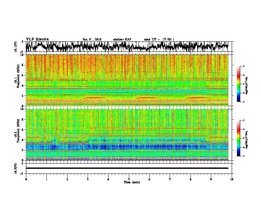Click the "station=KAP" header label
The height and width of the screenshot is (201, 261).
(122, 39)
